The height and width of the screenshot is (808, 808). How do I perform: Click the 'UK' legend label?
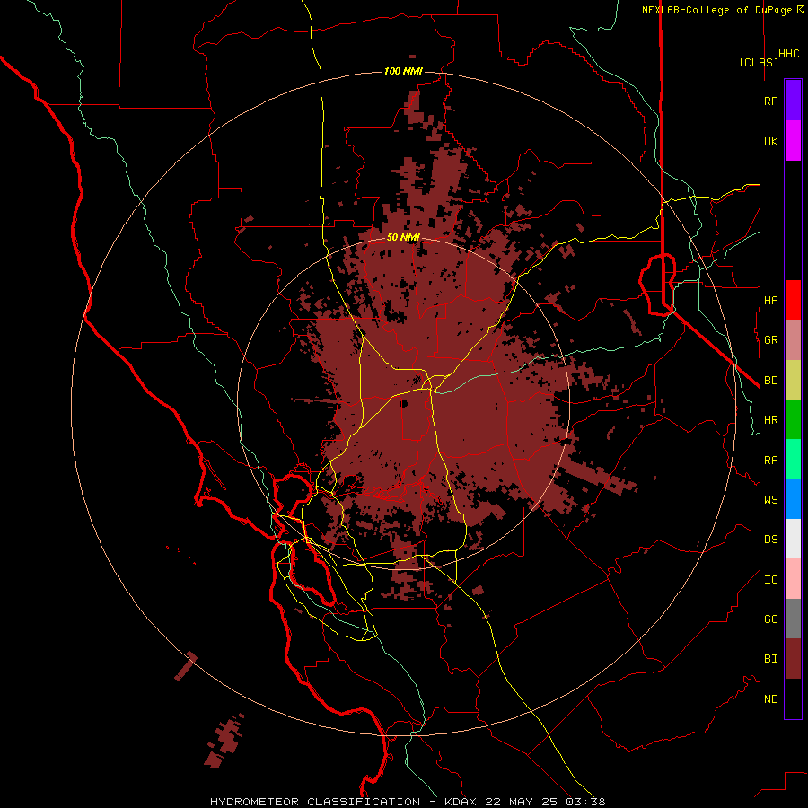[x=770, y=141]
